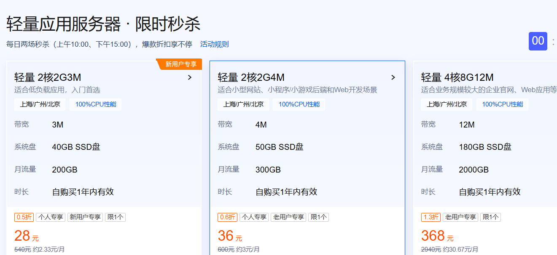This screenshot has height=255, width=557.
Task: Click 限1个 tag in 2核2G4M card
Action: (x=318, y=217)
